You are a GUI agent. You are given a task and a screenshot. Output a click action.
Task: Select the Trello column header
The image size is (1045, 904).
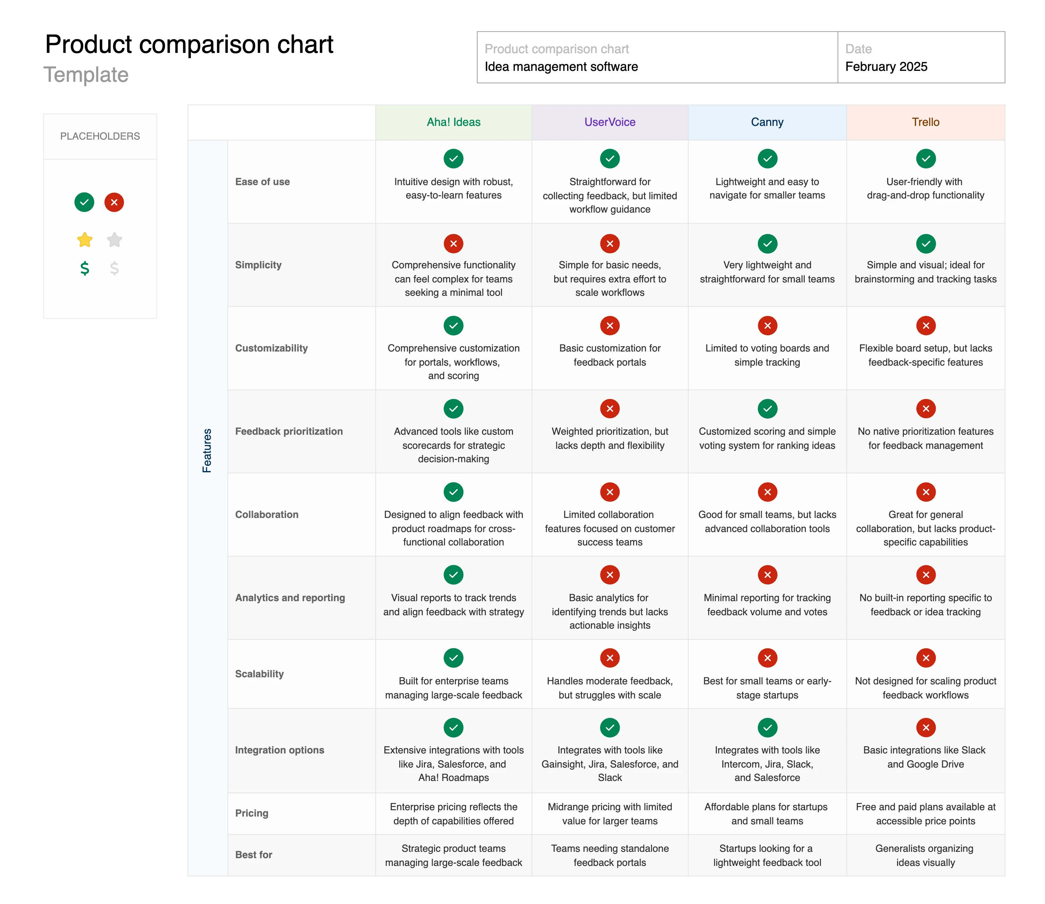pos(926,122)
